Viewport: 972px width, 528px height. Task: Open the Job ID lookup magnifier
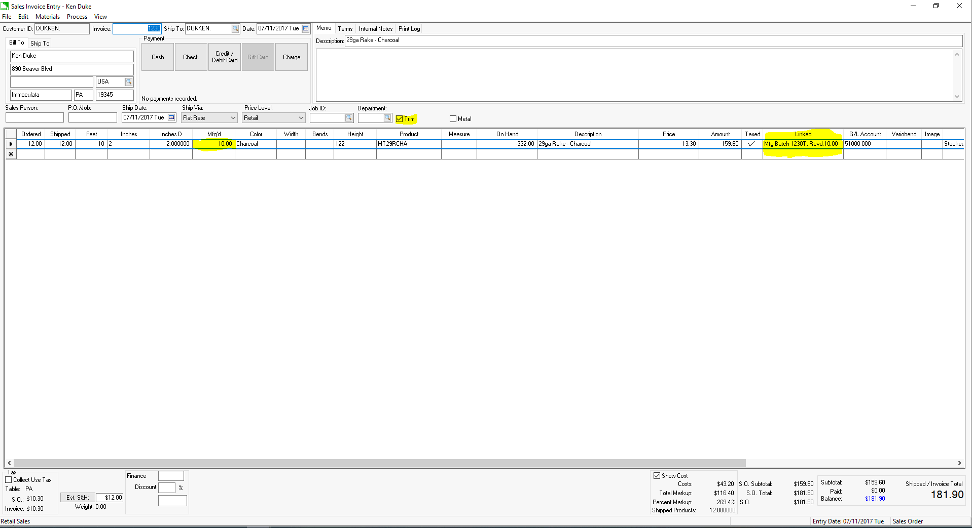click(349, 117)
